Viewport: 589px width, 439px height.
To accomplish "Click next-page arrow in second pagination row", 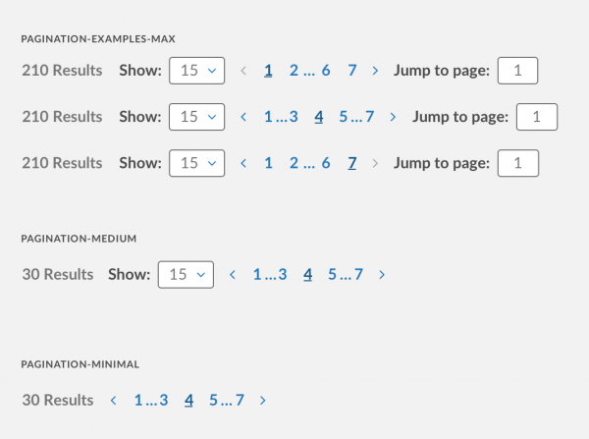I will click(394, 117).
